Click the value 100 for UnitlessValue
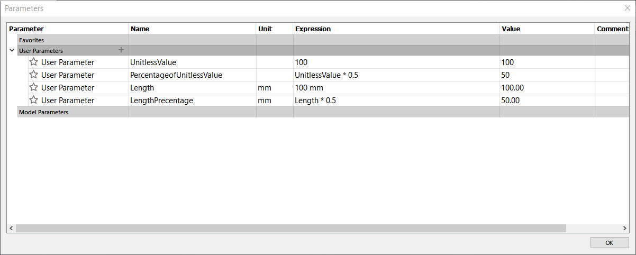This screenshot has height=255, width=636. (x=547, y=62)
